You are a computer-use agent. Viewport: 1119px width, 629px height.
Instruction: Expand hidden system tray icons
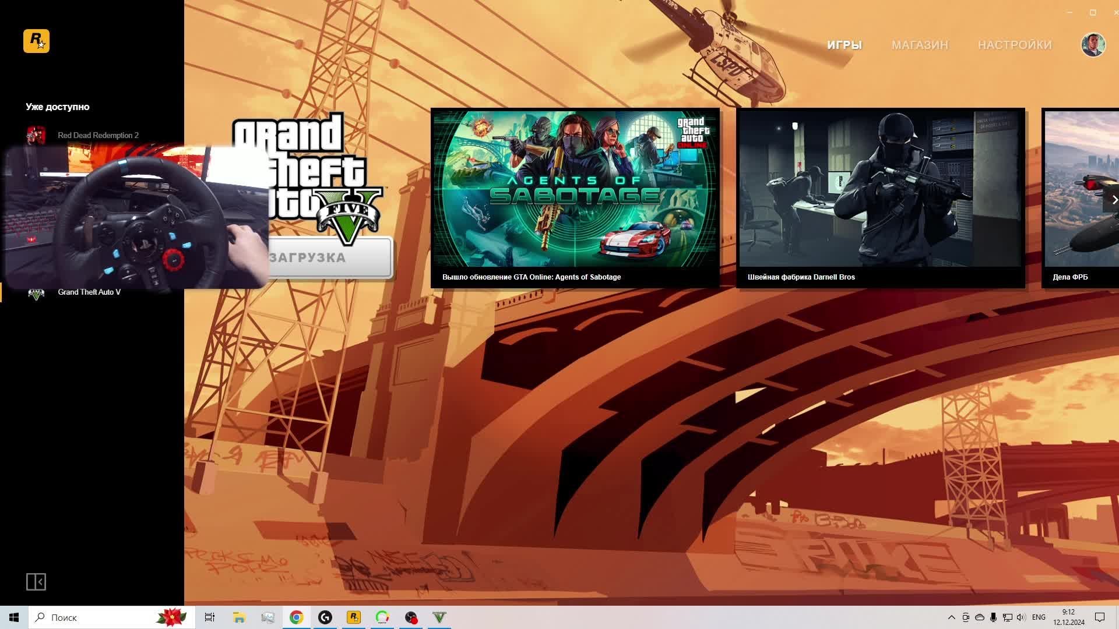pyautogui.click(x=951, y=617)
